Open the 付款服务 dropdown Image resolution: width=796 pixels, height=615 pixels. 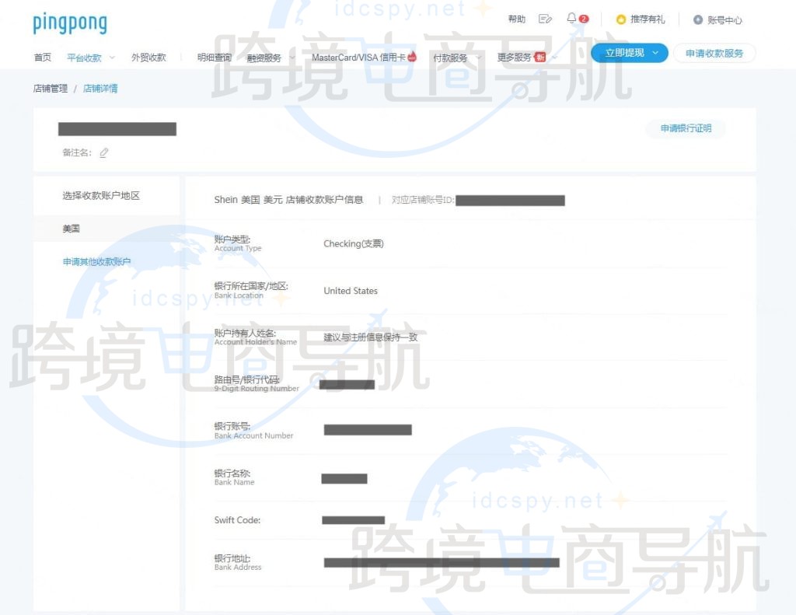449,56
